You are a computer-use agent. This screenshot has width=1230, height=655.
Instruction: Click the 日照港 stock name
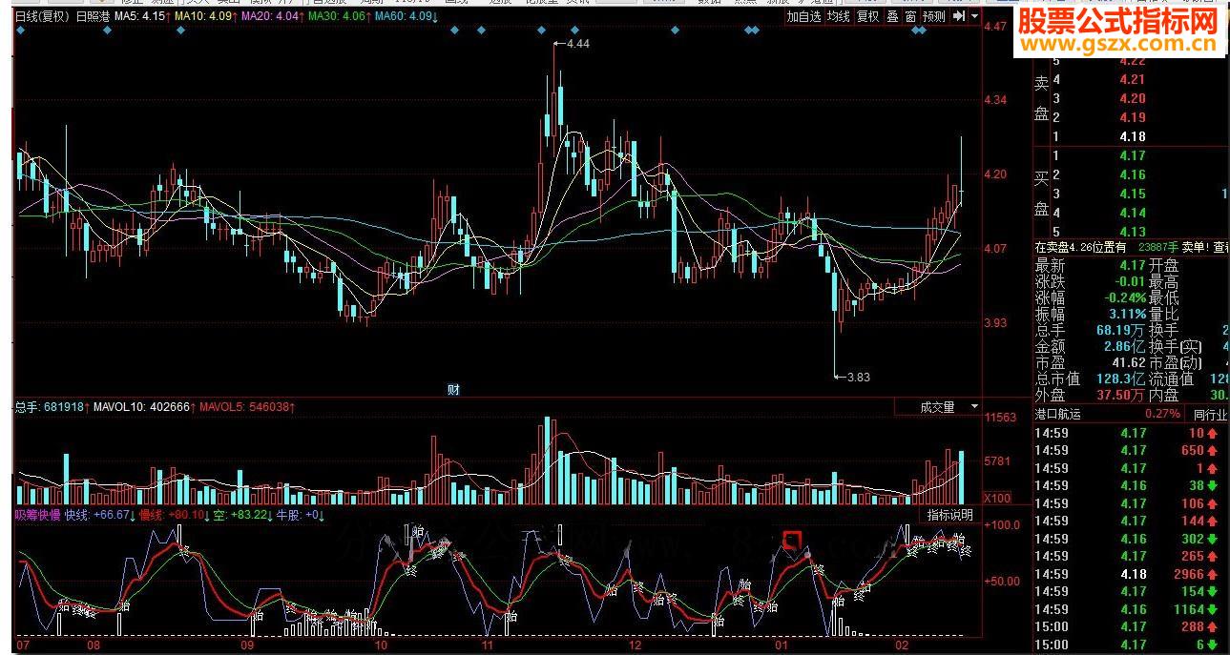pyautogui.click(x=94, y=16)
